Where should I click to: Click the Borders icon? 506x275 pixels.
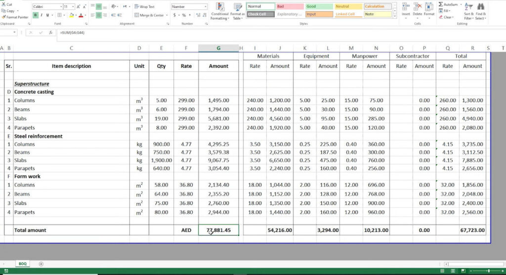pos(59,15)
